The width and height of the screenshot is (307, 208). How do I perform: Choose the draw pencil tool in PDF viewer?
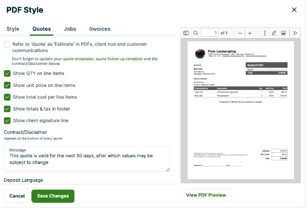274,33
